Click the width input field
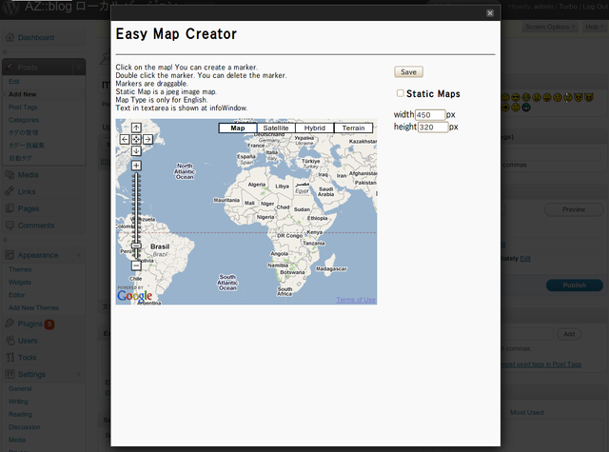 [x=430, y=115]
